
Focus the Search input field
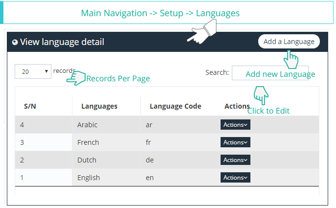pos(270,72)
